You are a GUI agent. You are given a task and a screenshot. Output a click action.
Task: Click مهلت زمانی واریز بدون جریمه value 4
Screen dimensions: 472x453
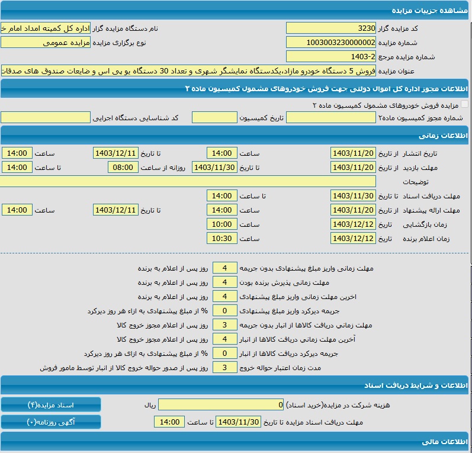tap(225, 268)
